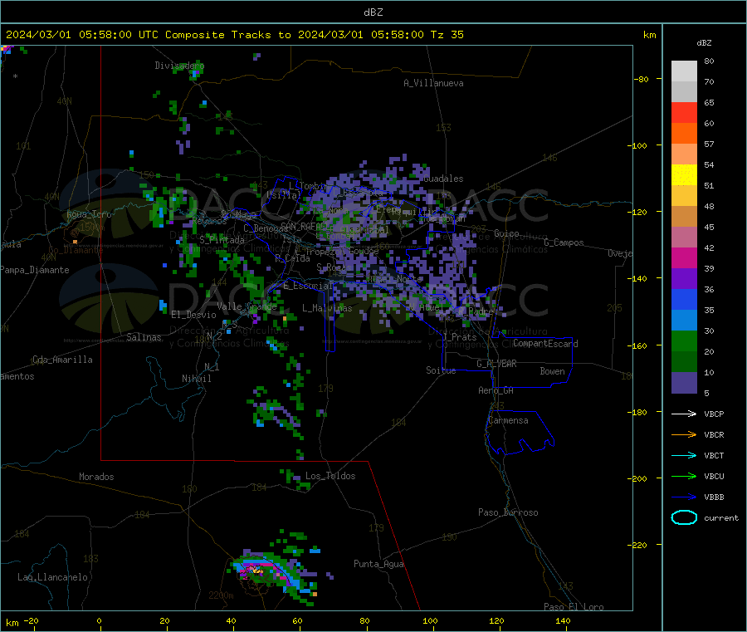The width and height of the screenshot is (747, 632).
Task: Click the 'Paso_Barroso' map label
Action: point(508,512)
